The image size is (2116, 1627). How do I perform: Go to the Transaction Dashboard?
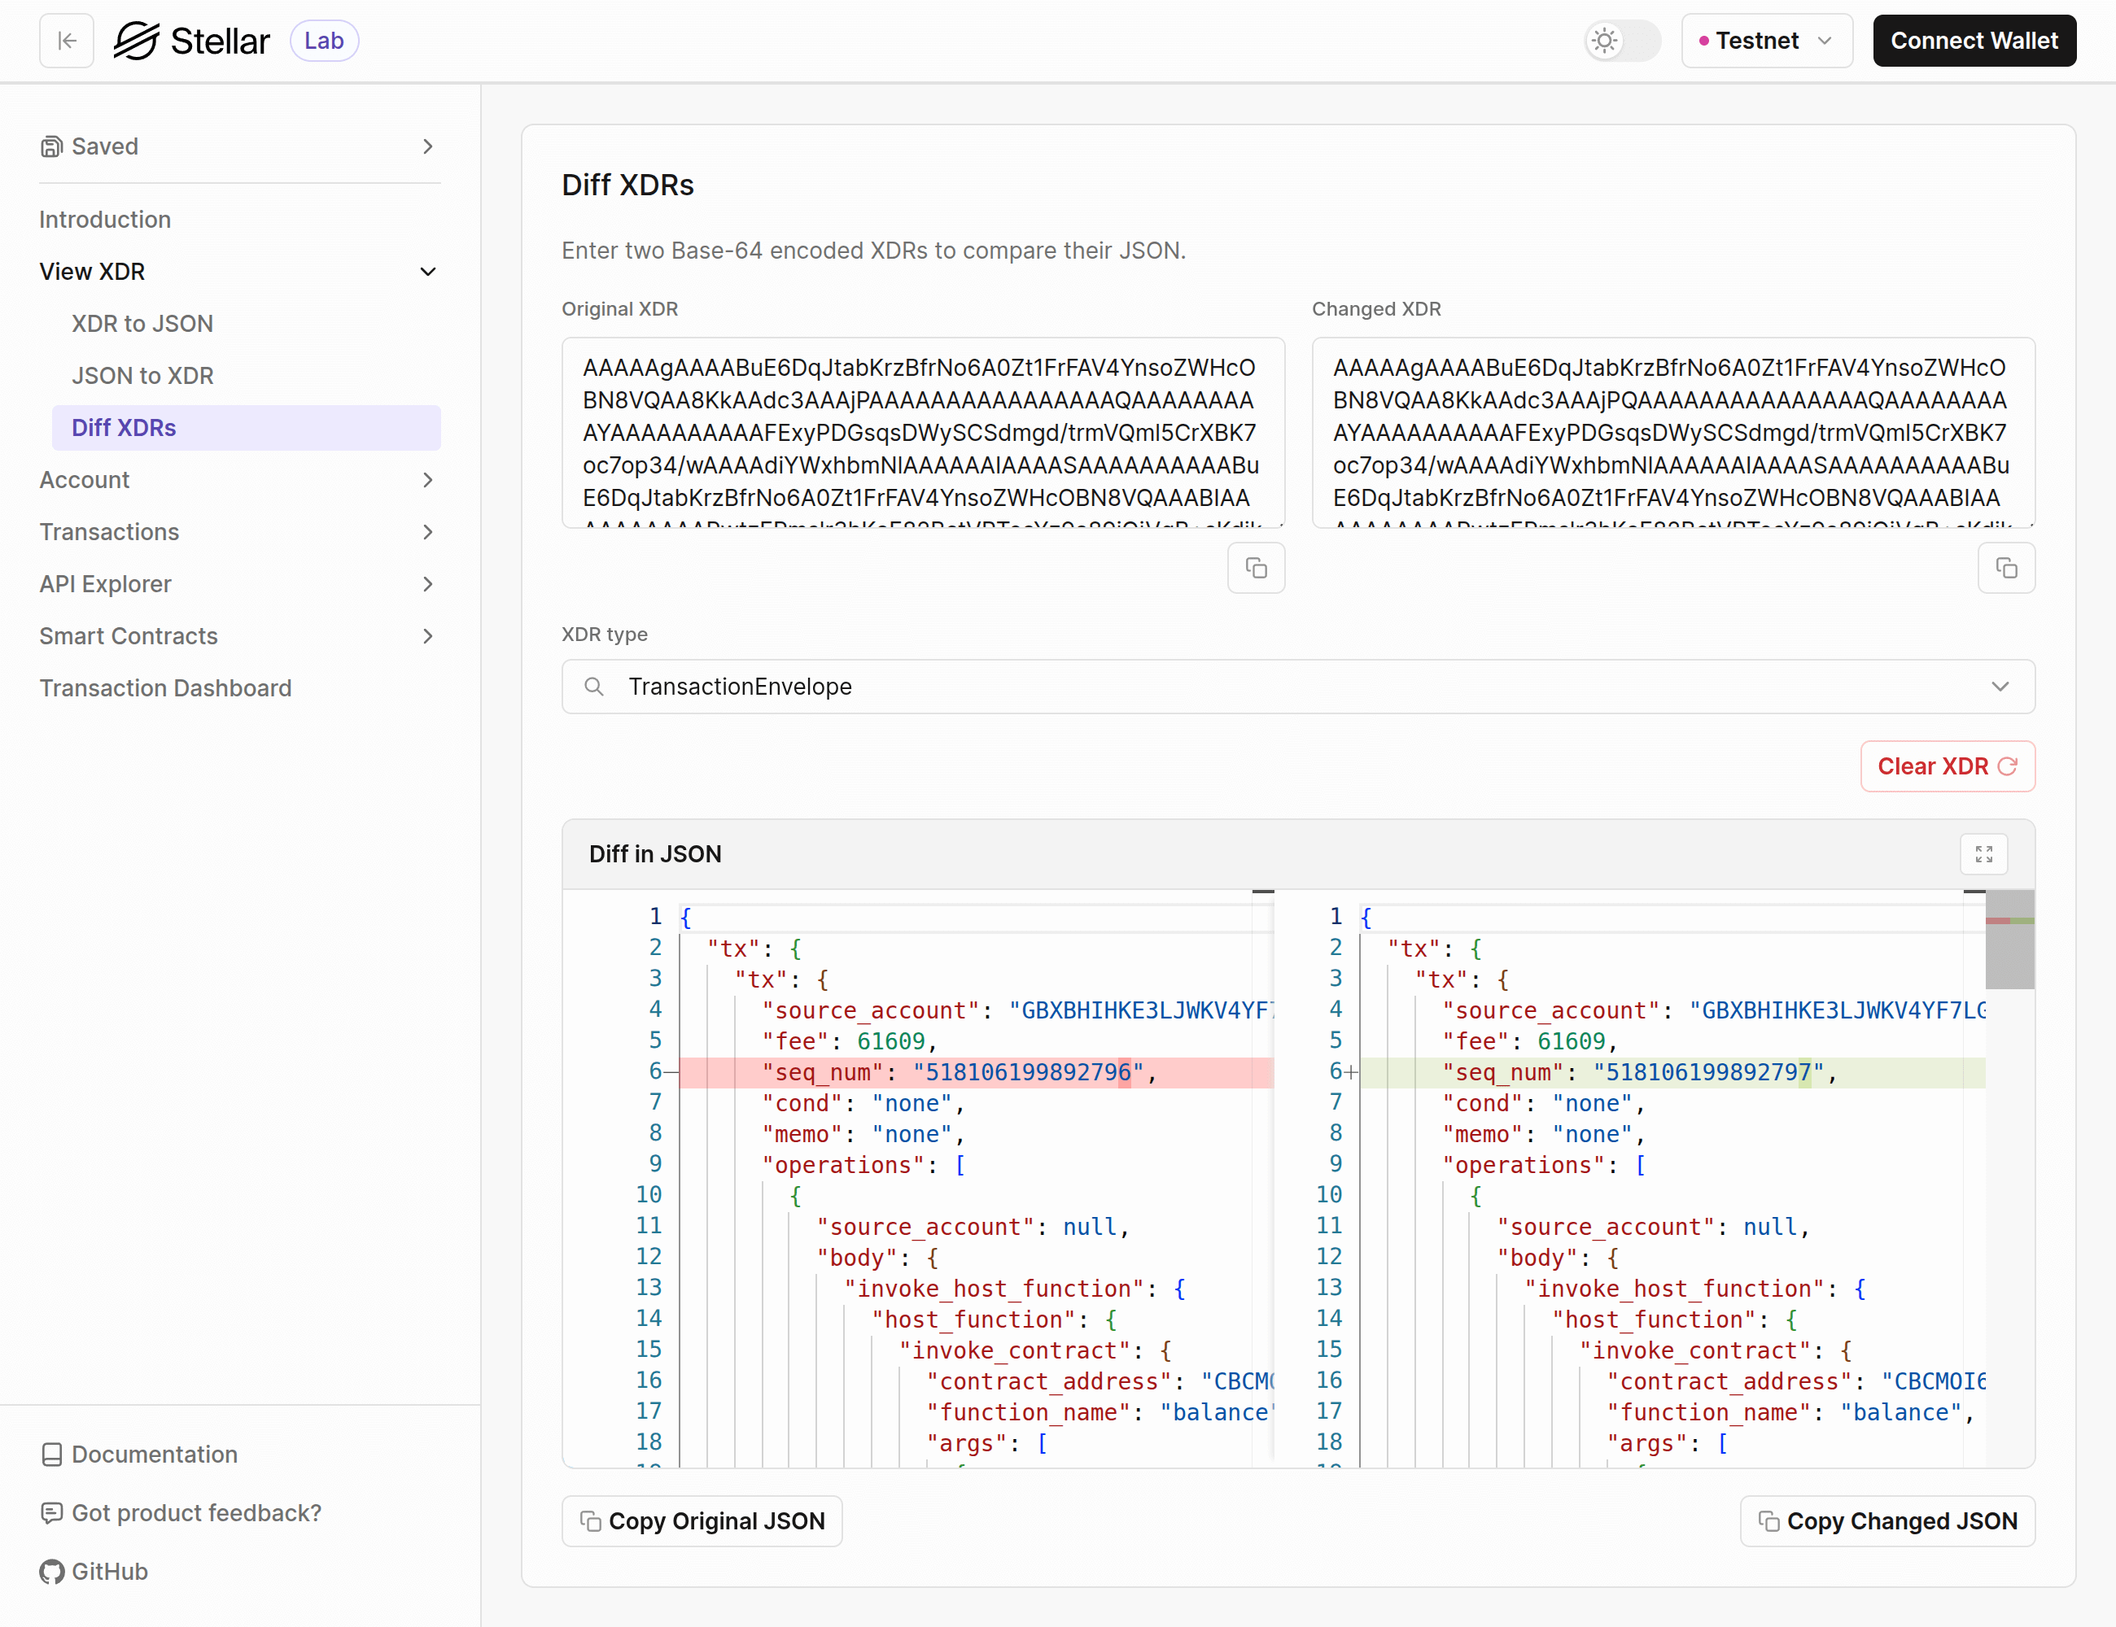pos(166,687)
